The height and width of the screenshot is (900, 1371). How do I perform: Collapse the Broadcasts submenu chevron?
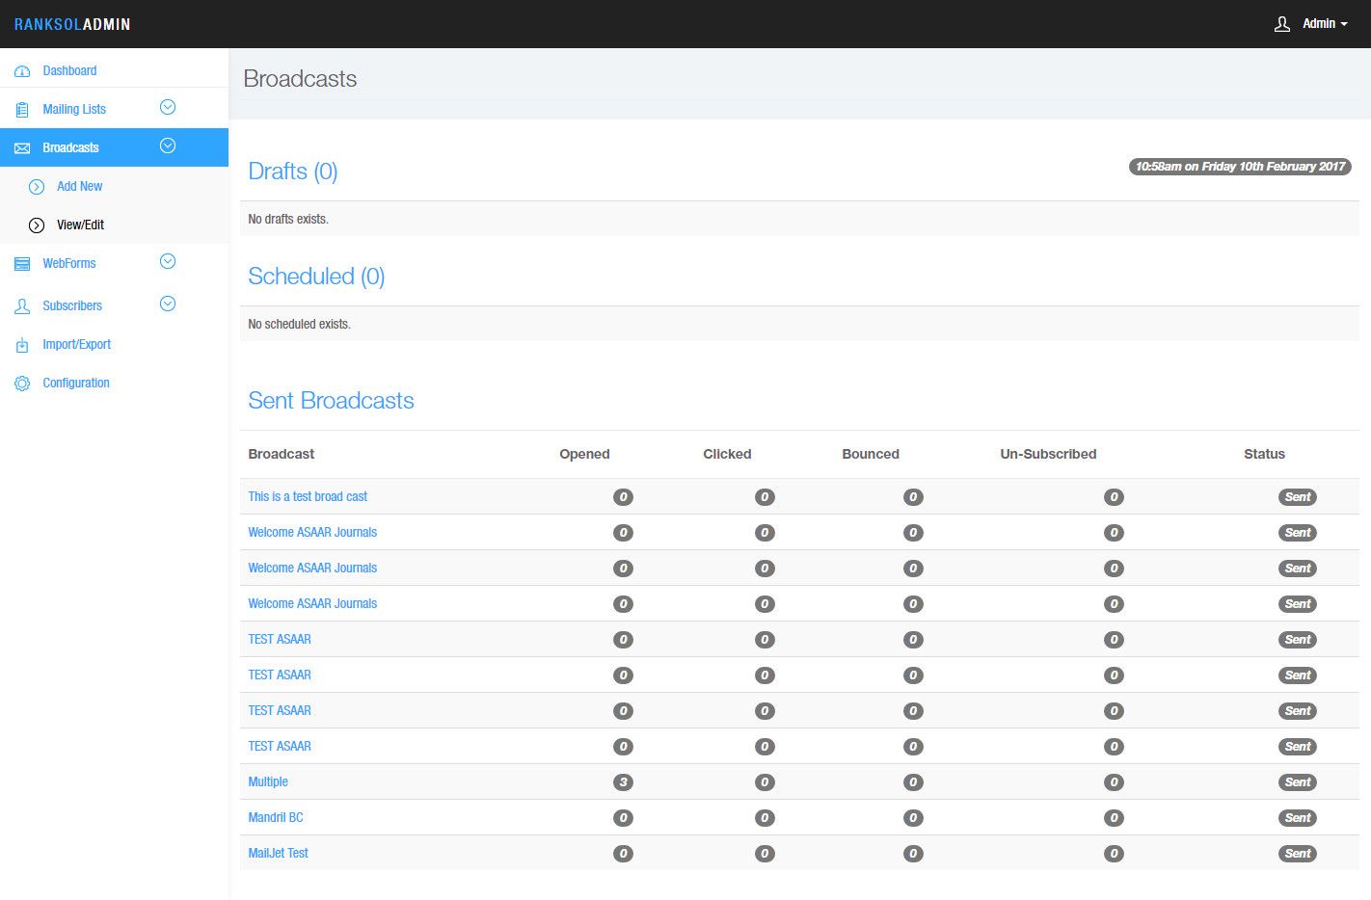[x=168, y=146]
